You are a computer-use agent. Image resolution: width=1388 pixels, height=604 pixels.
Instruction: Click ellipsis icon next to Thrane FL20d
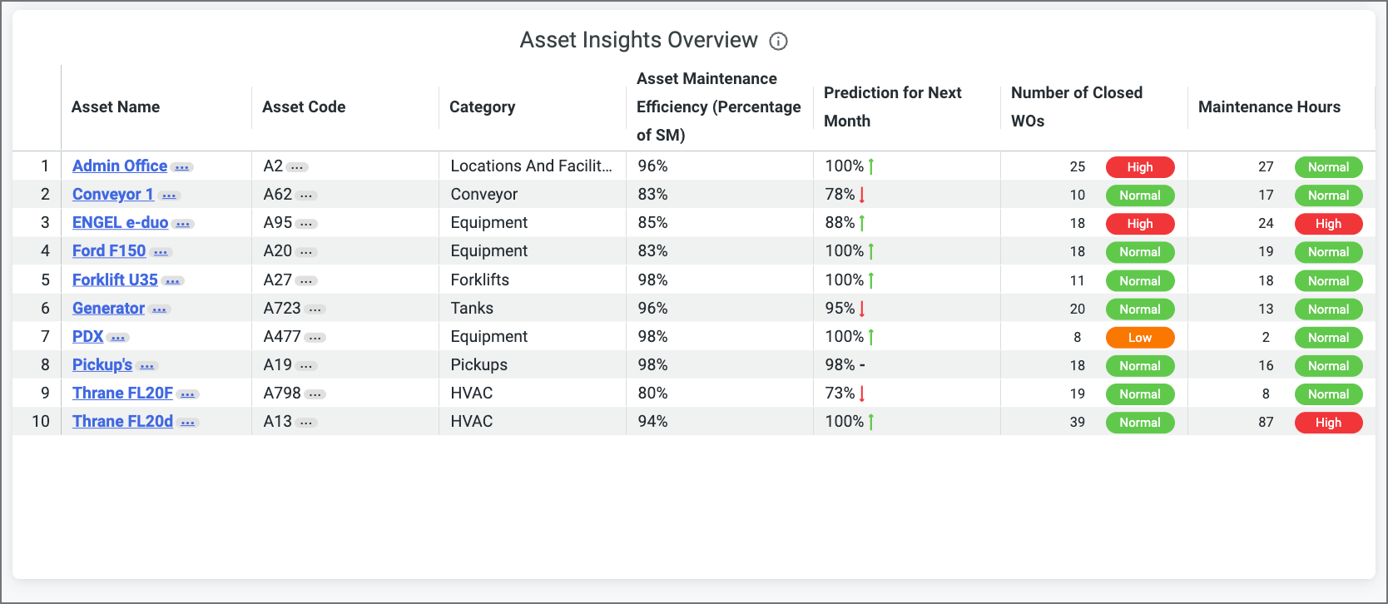pos(187,423)
